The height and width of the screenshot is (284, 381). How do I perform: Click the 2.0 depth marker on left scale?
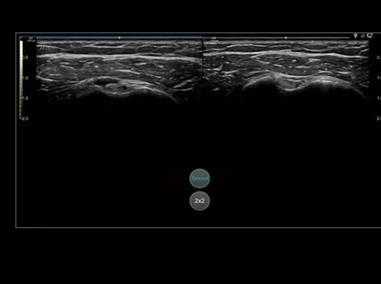pyautogui.click(x=25, y=118)
